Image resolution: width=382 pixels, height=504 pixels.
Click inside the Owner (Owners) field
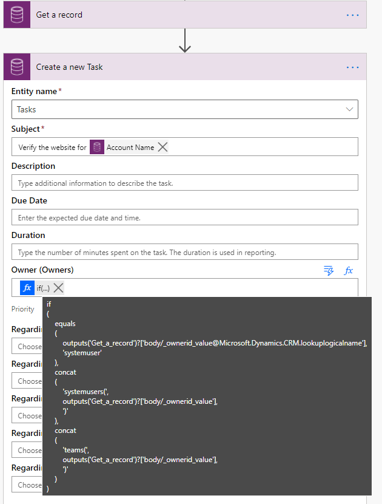pyautogui.click(x=185, y=287)
